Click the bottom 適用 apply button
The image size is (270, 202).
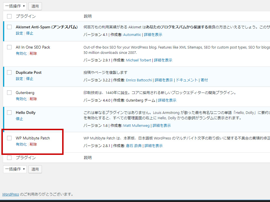[x=35, y=169]
